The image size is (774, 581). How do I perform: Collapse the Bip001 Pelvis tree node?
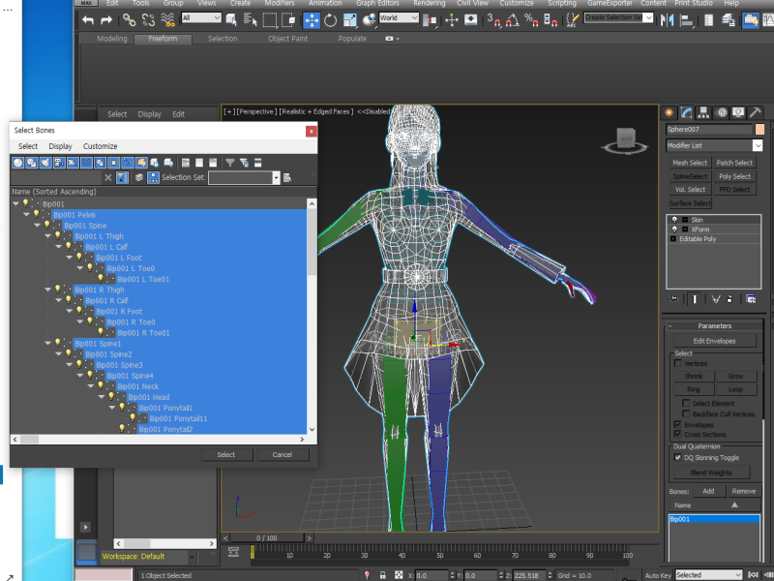(x=26, y=215)
